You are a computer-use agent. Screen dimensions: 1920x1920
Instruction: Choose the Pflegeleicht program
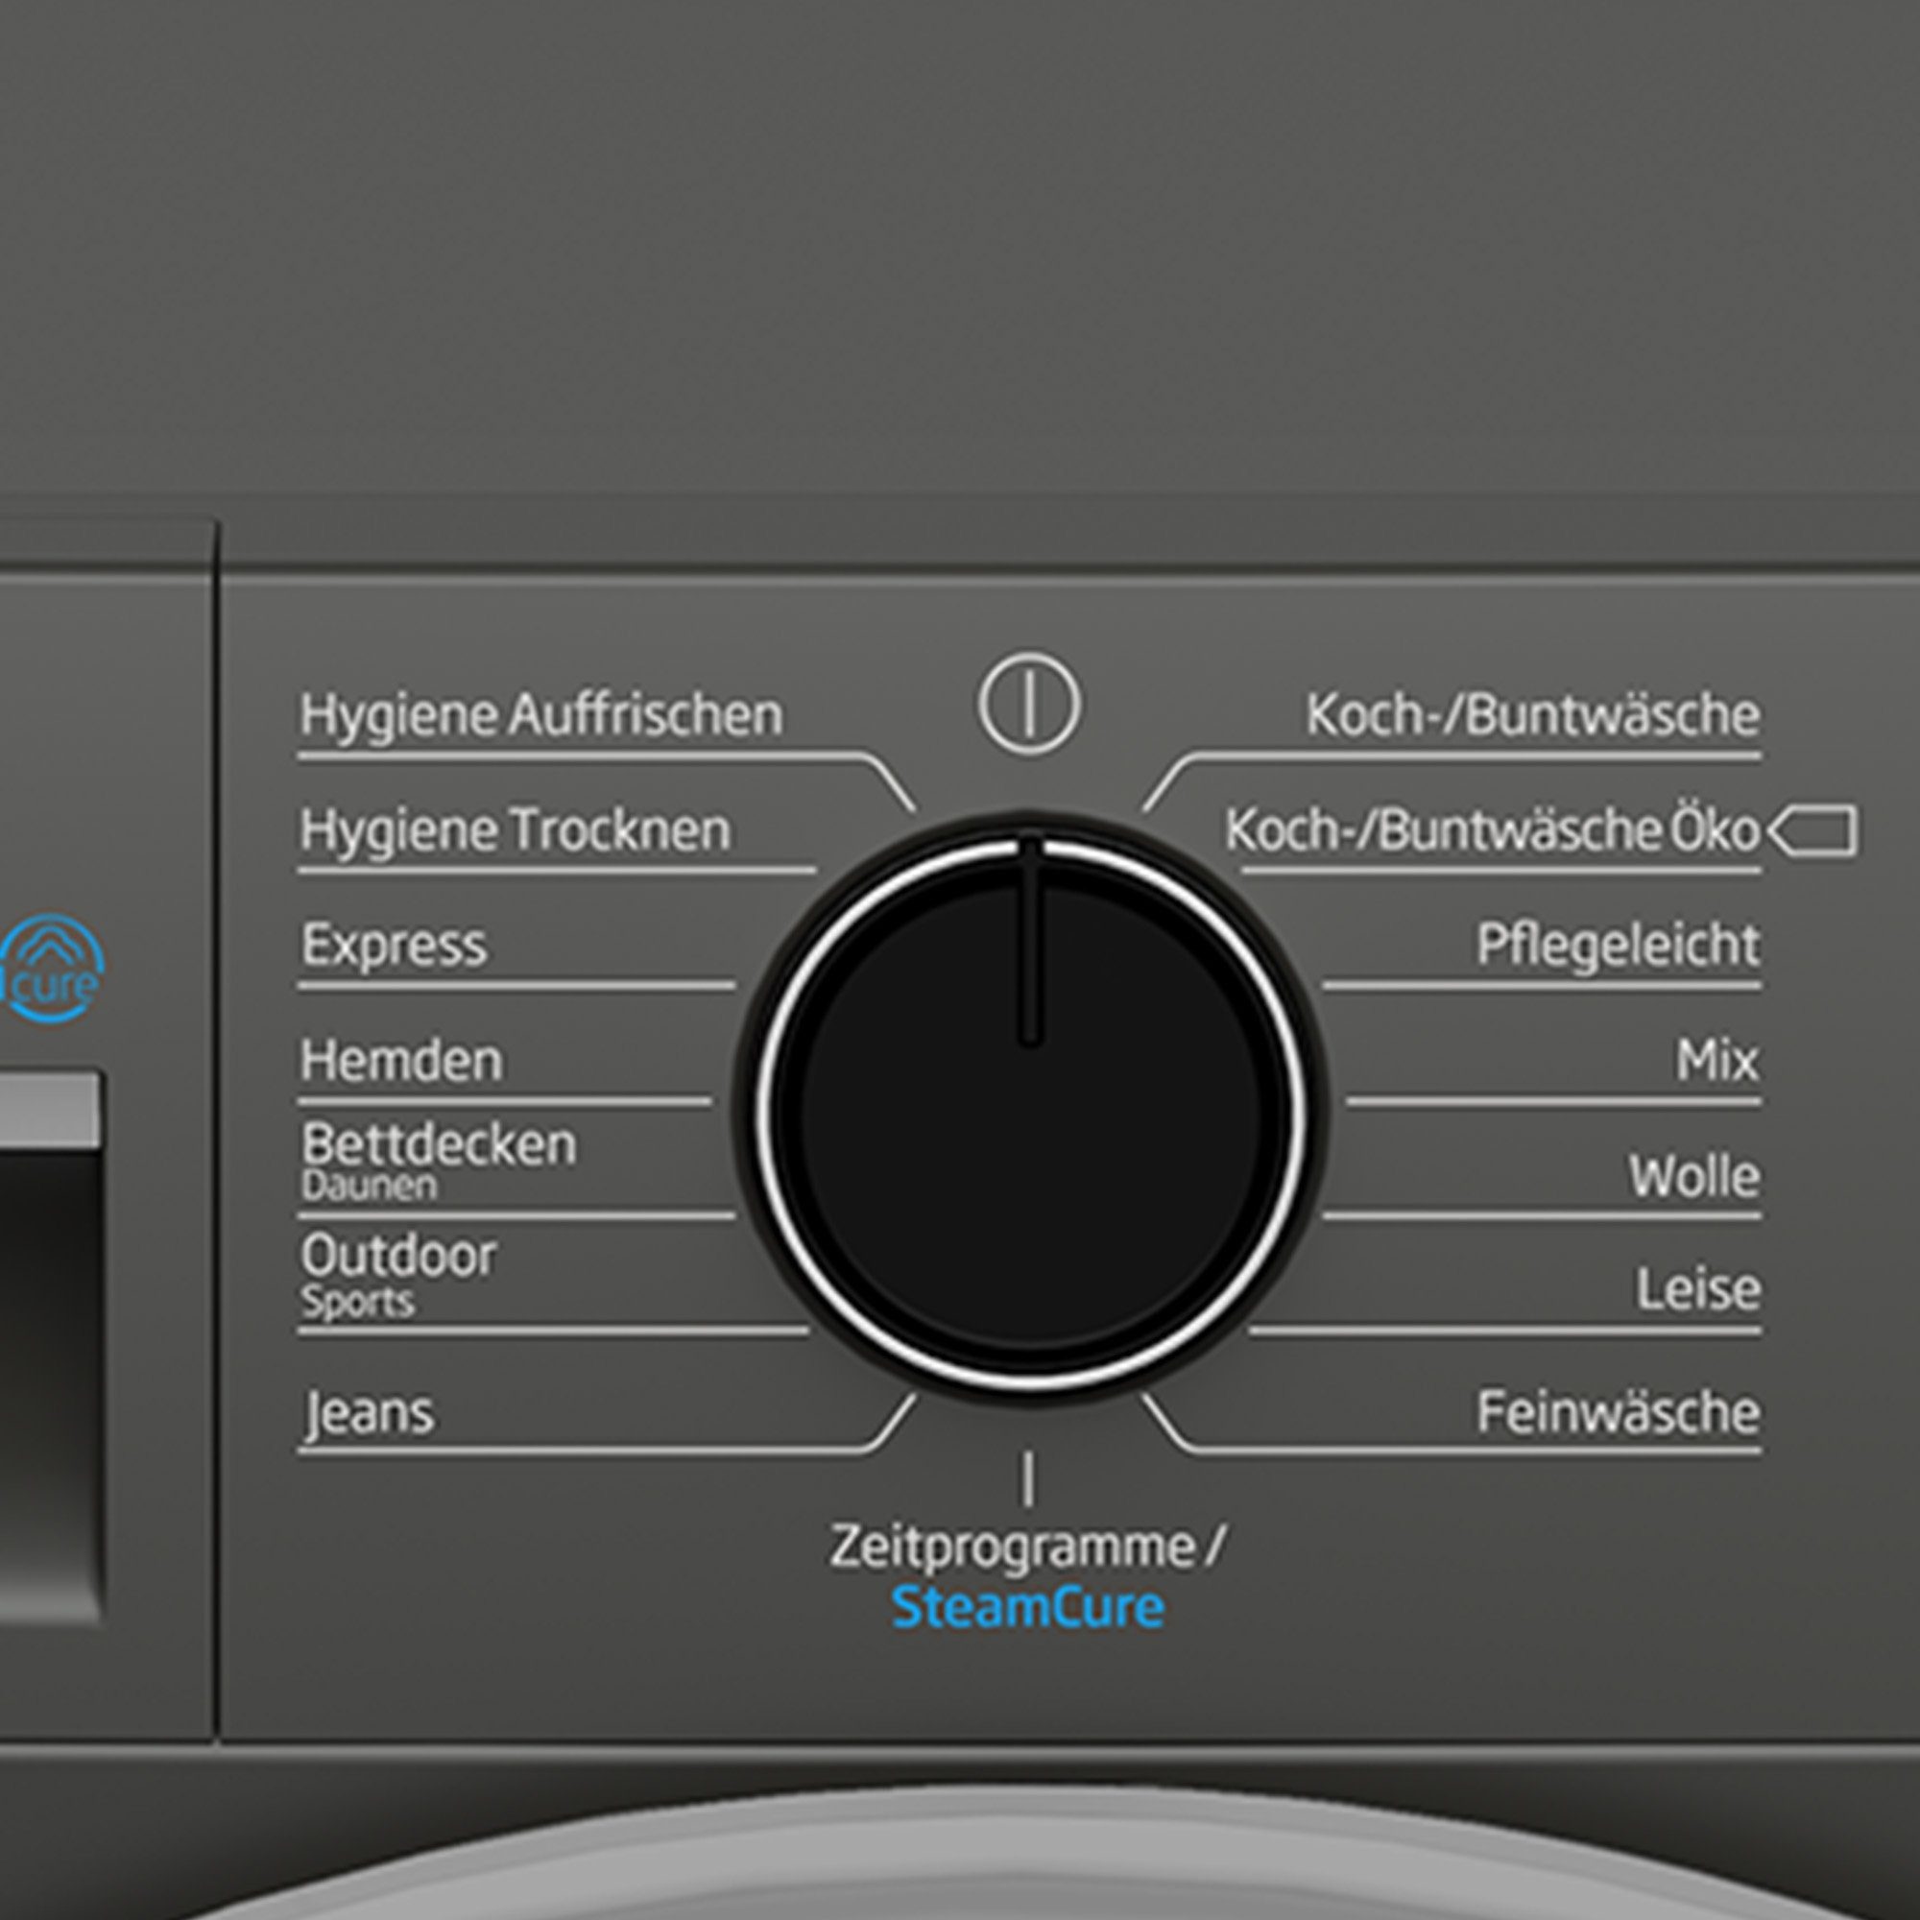(1618, 945)
